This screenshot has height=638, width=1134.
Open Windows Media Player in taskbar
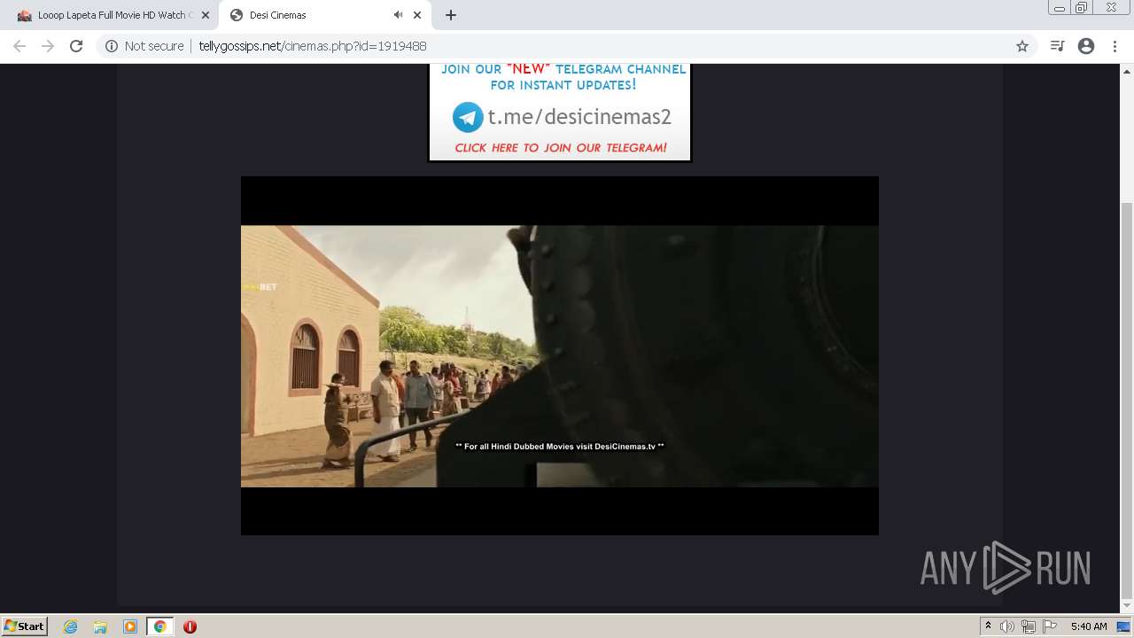point(130,626)
